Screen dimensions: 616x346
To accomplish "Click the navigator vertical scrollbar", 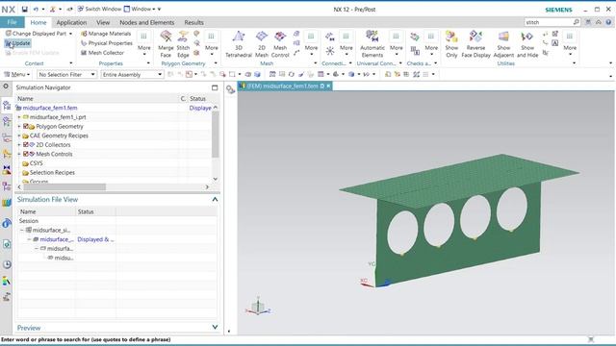I will coord(215,135).
